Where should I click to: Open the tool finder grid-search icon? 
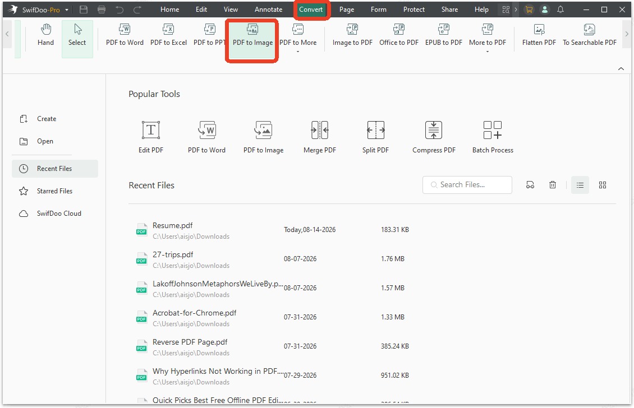pos(506,10)
